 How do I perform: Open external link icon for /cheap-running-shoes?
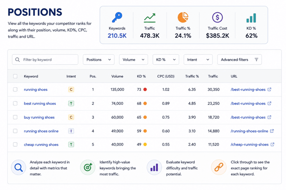[272, 144]
